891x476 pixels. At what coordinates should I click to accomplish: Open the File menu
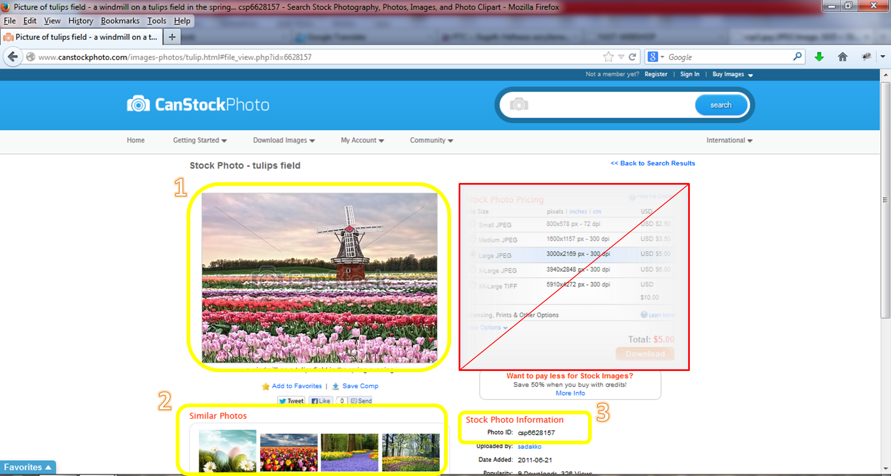(x=10, y=21)
